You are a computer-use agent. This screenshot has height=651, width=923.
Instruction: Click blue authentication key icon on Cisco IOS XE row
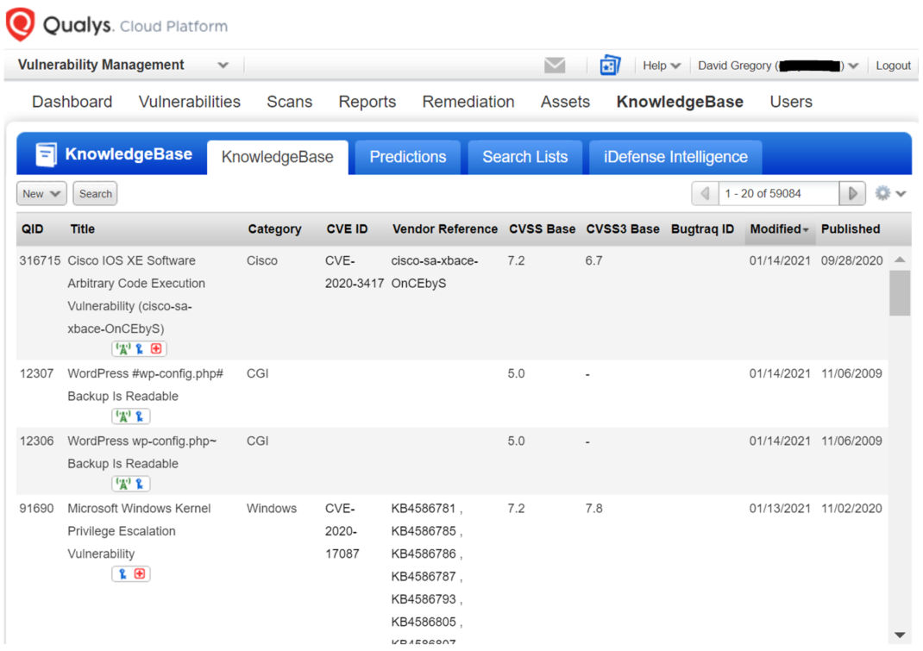click(140, 349)
